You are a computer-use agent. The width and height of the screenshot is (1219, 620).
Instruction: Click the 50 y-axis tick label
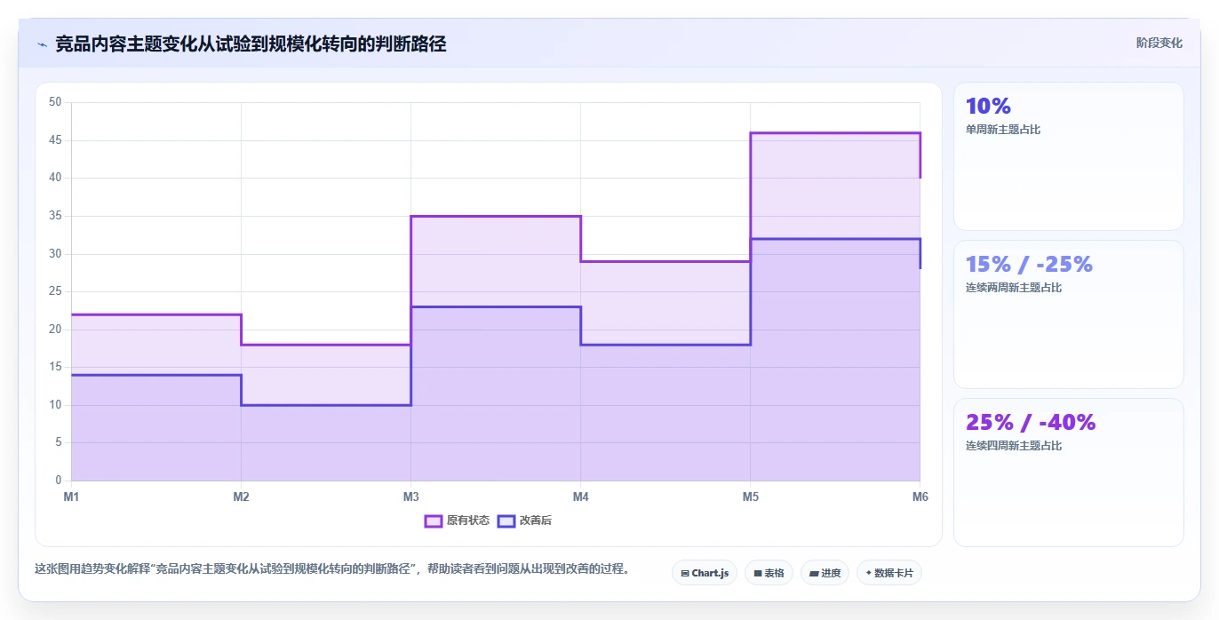tap(55, 102)
